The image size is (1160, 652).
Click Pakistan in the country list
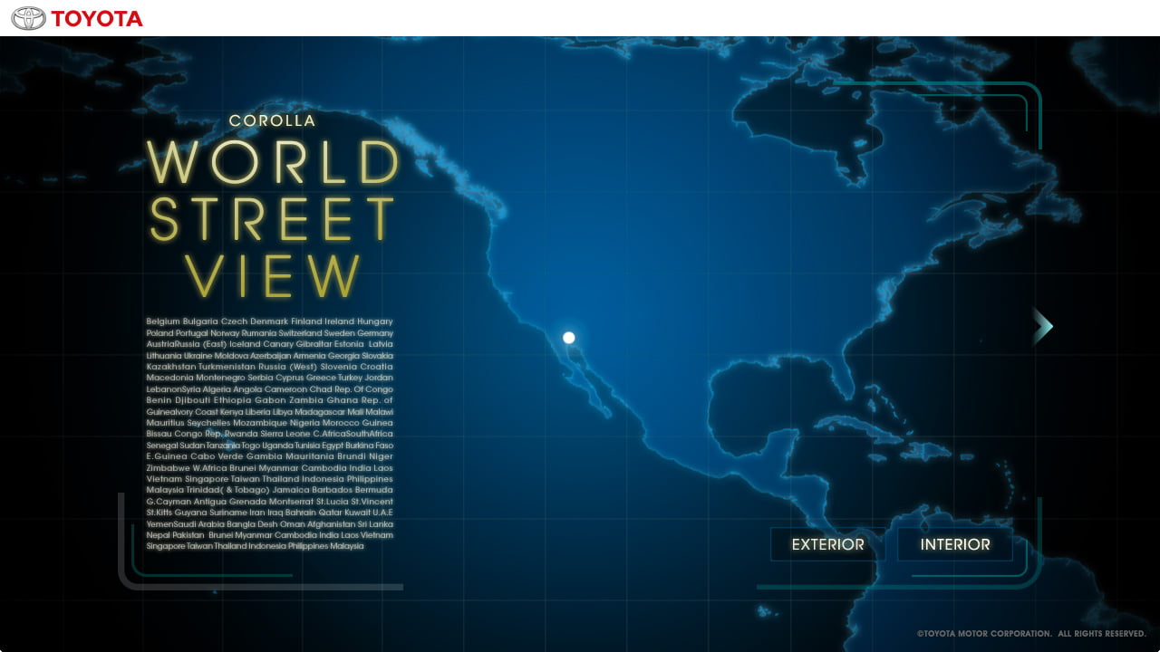point(188,535)
